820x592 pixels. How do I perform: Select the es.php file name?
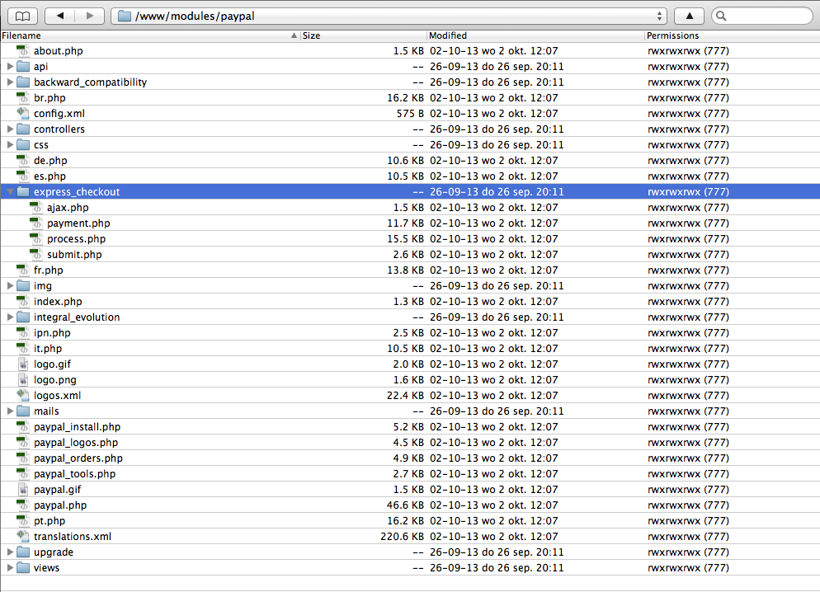coord(49,176)
